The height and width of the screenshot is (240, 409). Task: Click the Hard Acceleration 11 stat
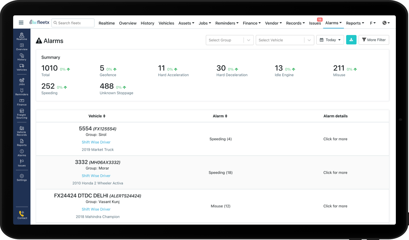(x=173, y=70)
